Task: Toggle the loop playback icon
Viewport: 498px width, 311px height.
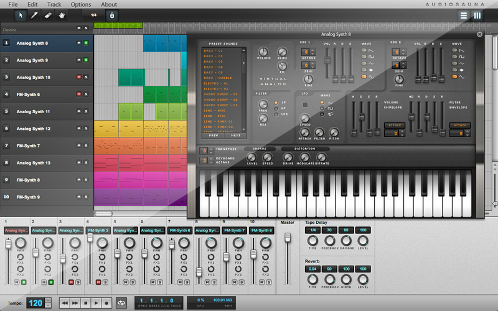Action: 121,302
